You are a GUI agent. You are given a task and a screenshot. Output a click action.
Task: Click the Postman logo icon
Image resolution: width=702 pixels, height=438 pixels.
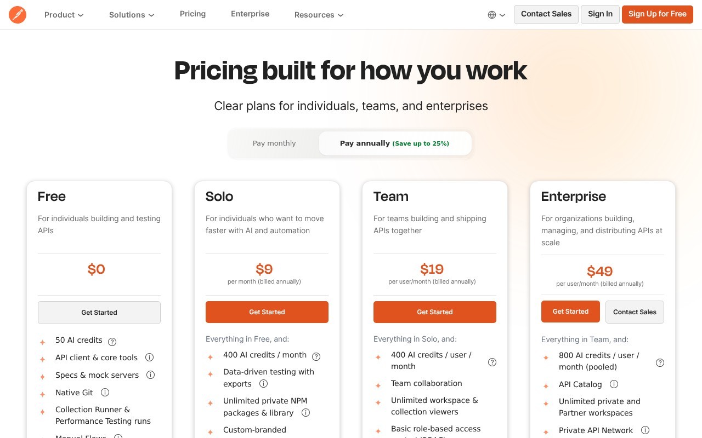click(18, 15)
